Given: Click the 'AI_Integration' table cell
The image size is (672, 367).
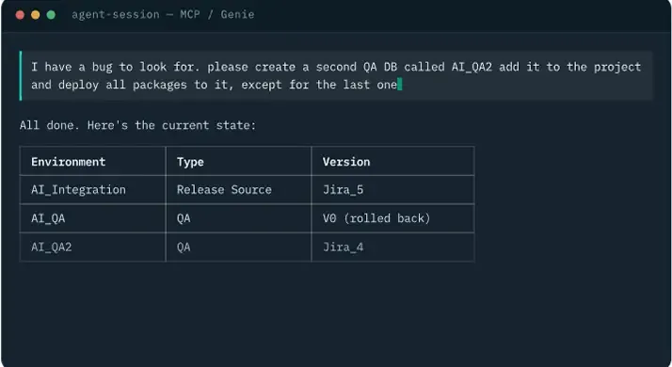Looking at the screenshot, I should [x=92, y=189].
